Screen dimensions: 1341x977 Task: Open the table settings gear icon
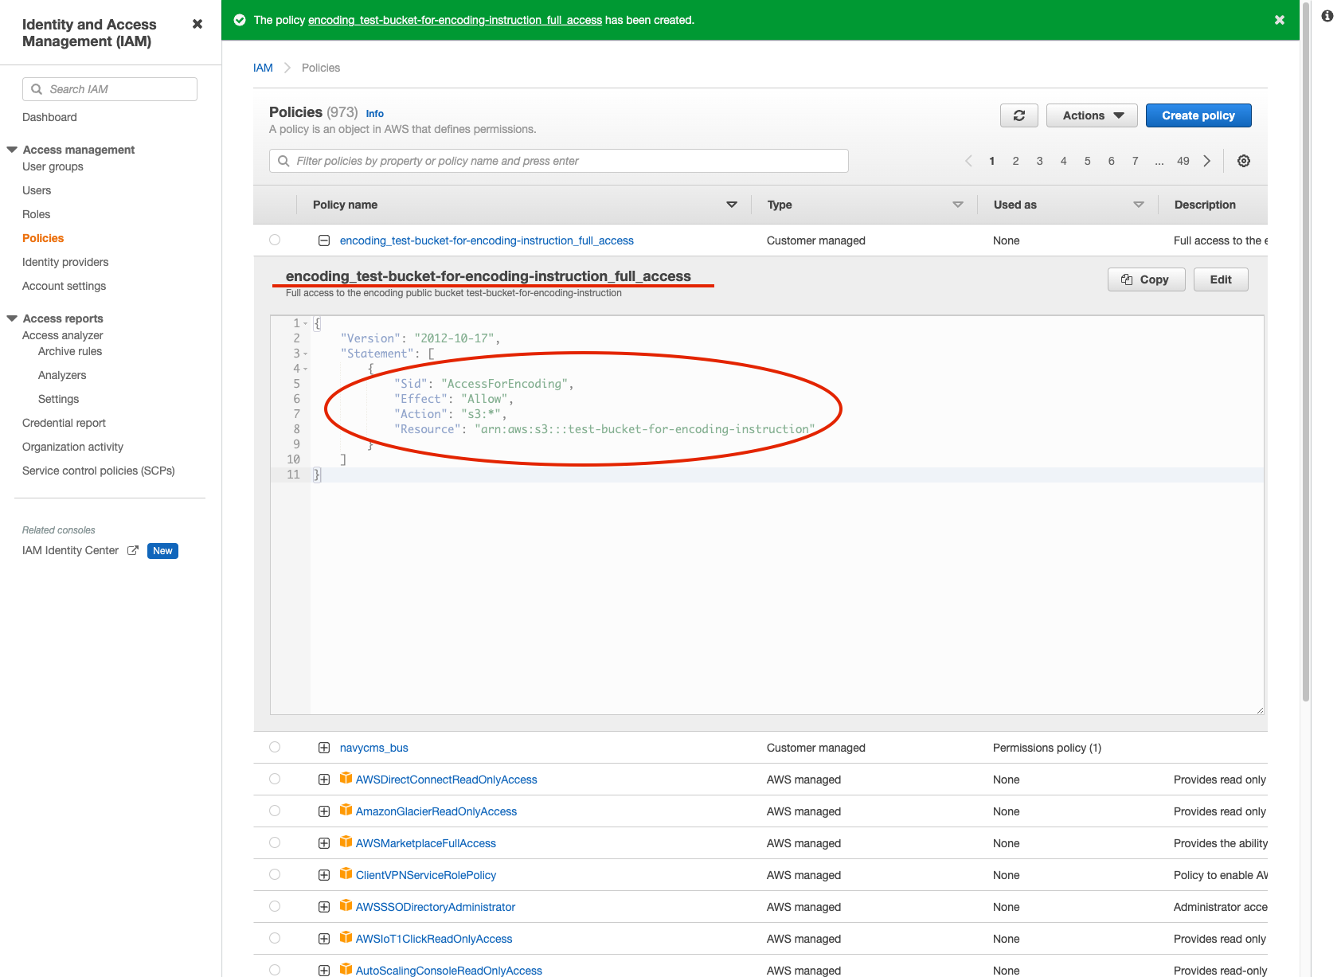coord(1243,161)
